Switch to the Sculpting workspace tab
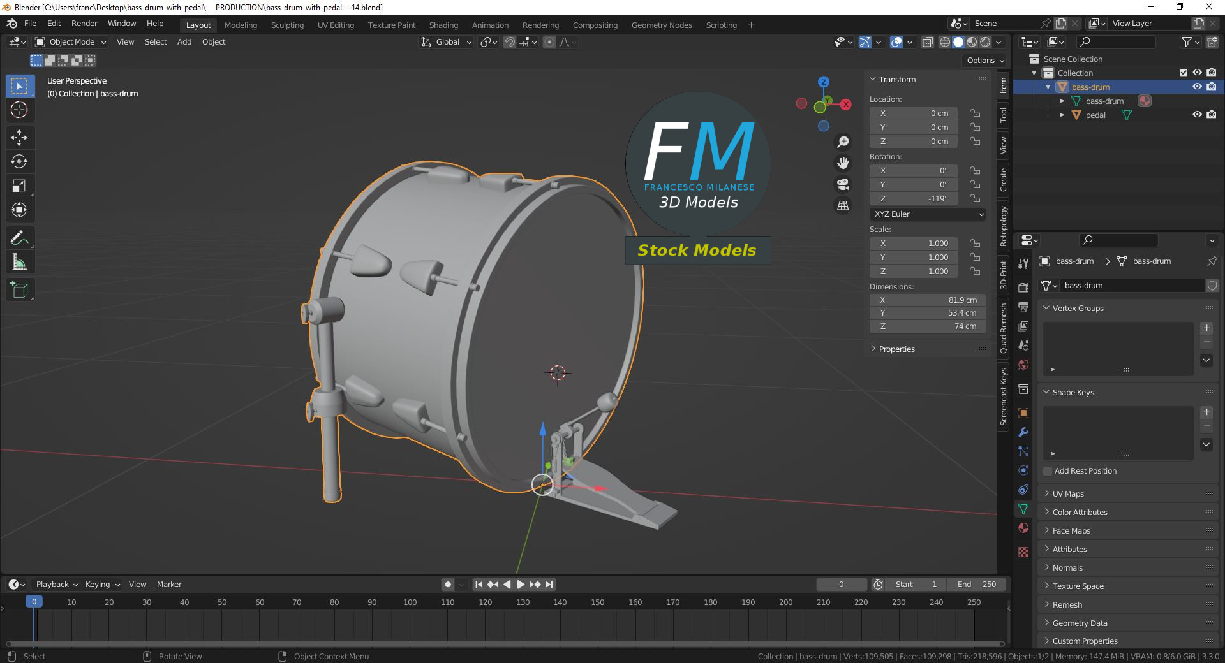 pyautogui.click(x=287, y=25)
